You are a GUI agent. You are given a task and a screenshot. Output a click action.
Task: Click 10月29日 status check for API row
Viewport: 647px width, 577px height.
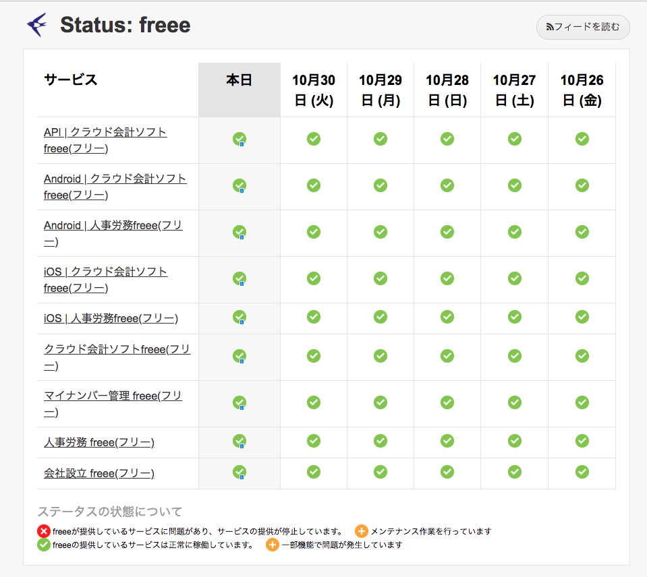coord(381,139)
